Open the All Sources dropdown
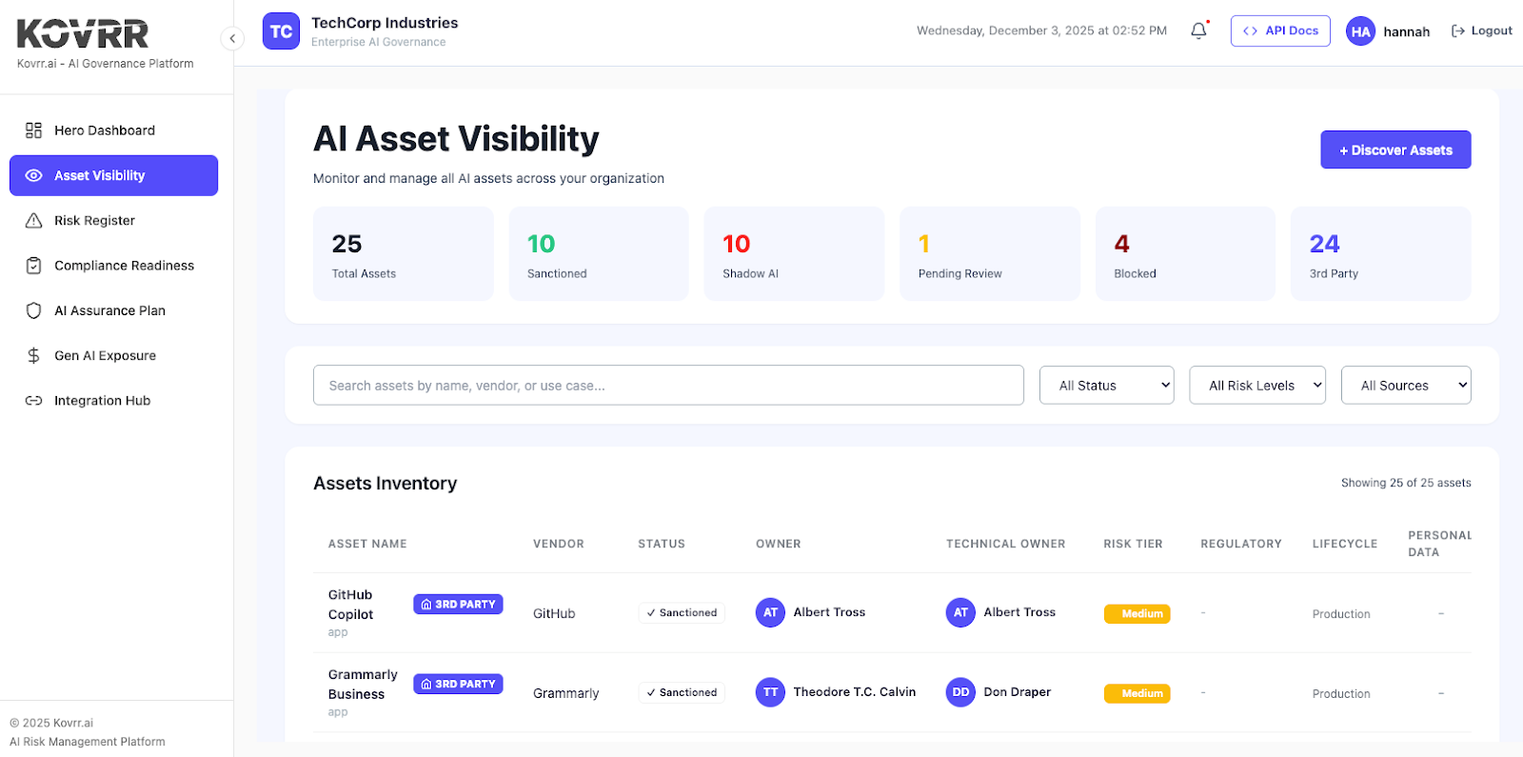1523x757 pixels. click(1406, 385)
